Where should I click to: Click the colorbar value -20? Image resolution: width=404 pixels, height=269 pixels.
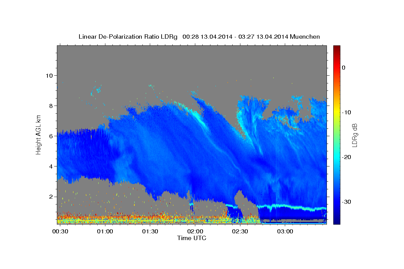pos(347,157)
